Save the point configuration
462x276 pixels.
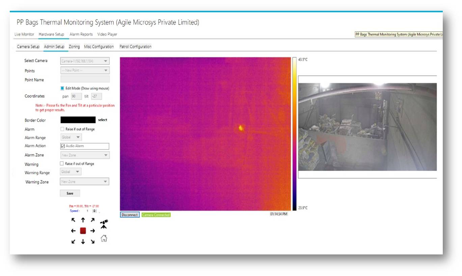(70, 193)
